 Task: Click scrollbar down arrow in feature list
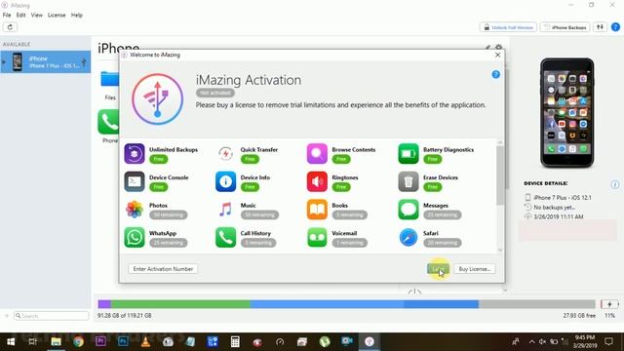pyautogui.click(x=500, y=250)
